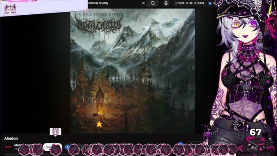Click the blue extension icon in top bar

tap(210, 3)
